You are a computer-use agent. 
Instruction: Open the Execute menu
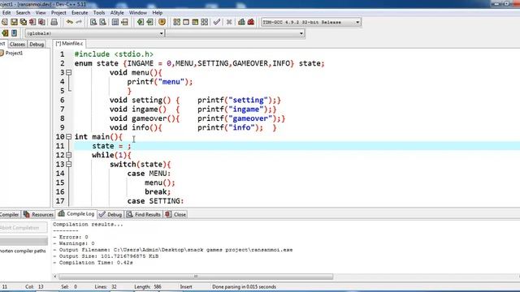tap(80, 13)
